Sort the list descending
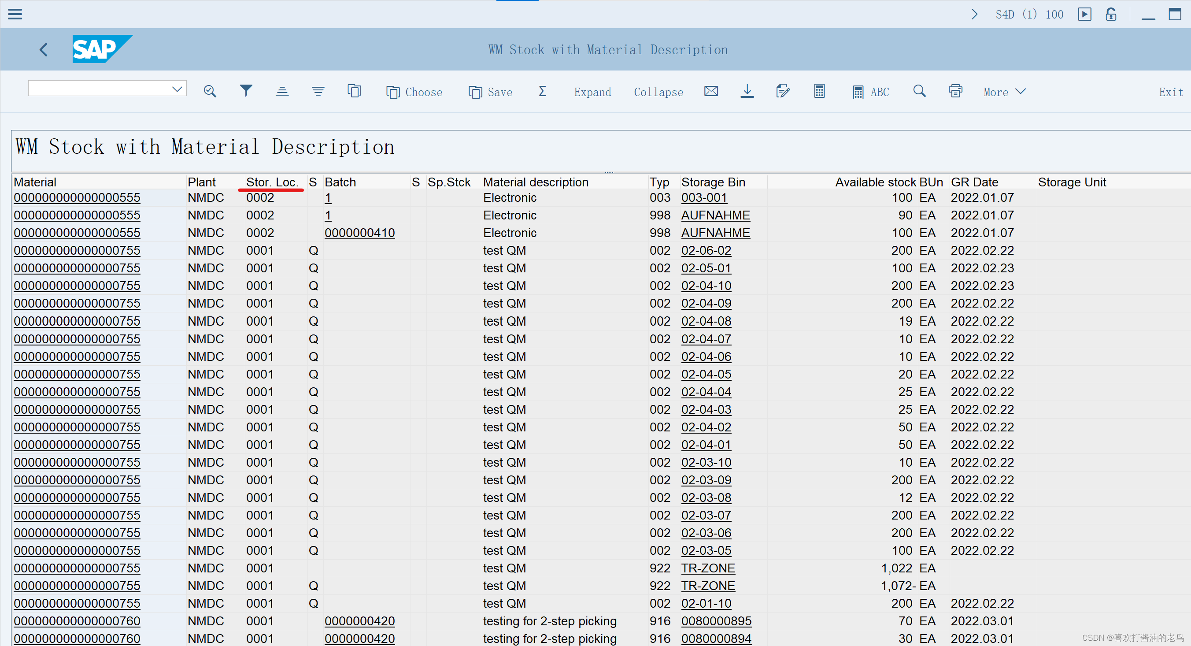The image size is (1191, 646). coord(318,91)
